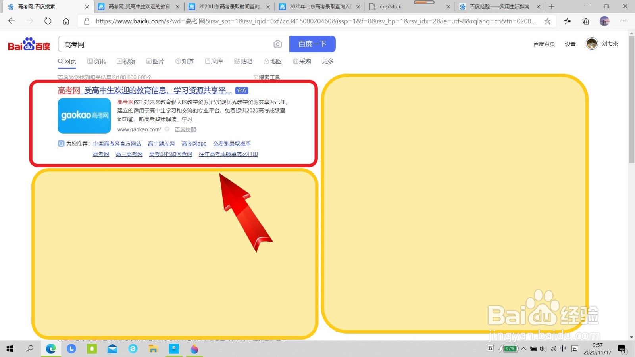This screenshot has width=635, height=357.
Task: Select the 视频 search category
Action: (126, 61)
